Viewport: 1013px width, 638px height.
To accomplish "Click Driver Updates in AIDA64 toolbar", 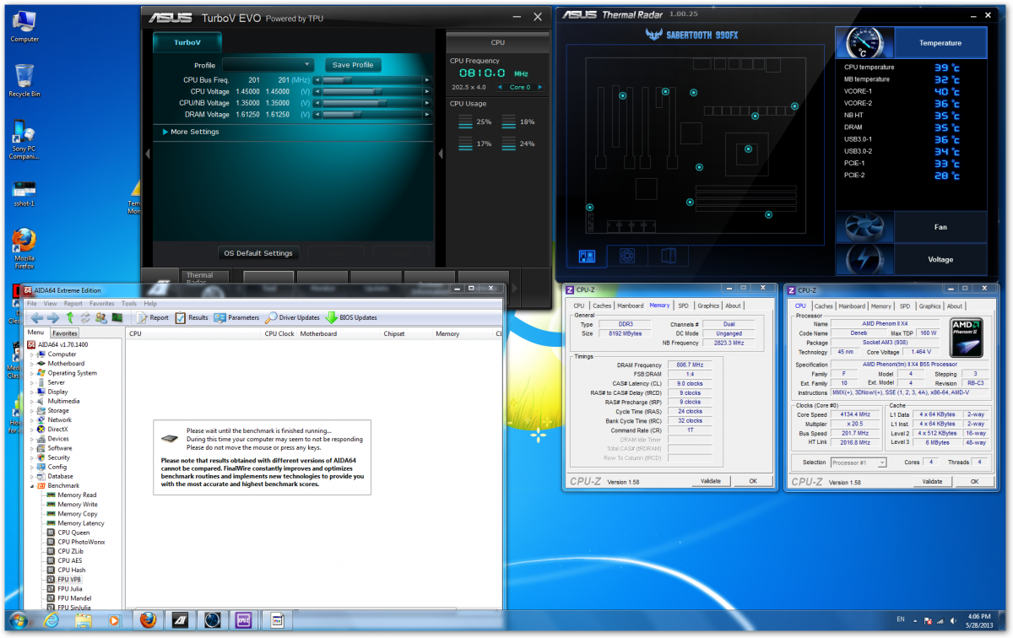I will click(292, 317).
